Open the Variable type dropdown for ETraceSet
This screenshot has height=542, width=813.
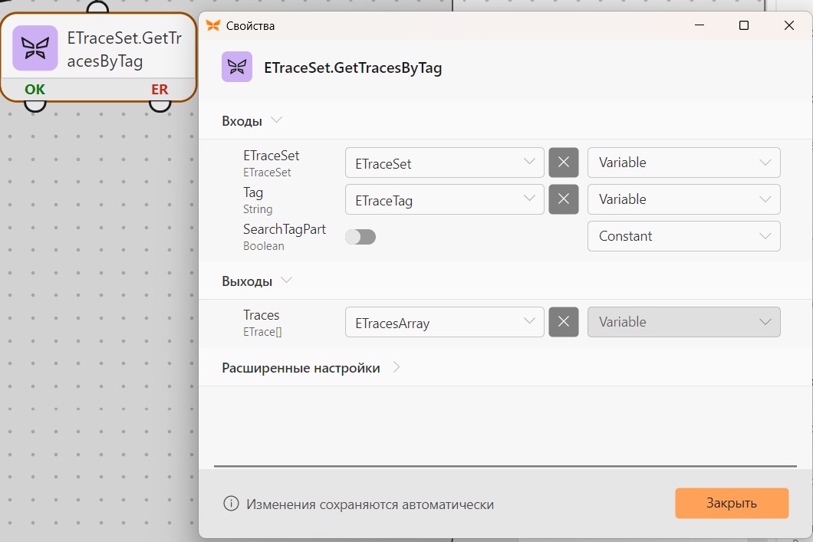click(x=683, y=163)
